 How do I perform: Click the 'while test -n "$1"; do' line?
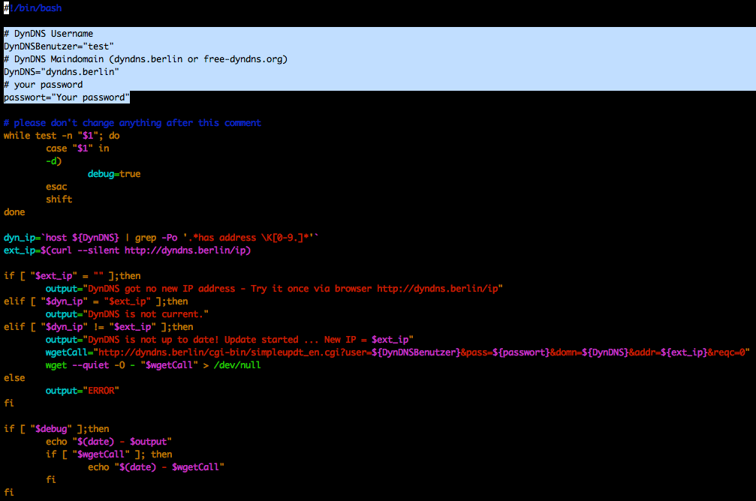62,136
